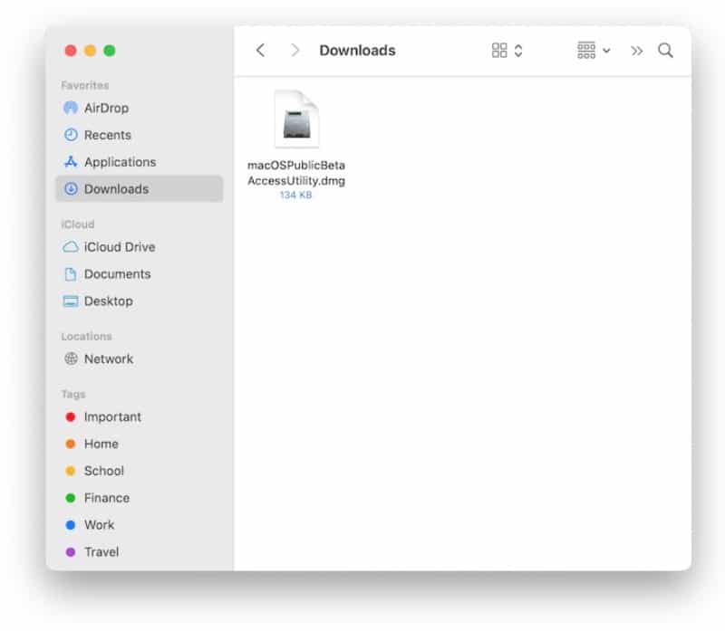Screen dimensions: 725x631
Task: Open the Applications folder
Action: (x=120, y=162)
